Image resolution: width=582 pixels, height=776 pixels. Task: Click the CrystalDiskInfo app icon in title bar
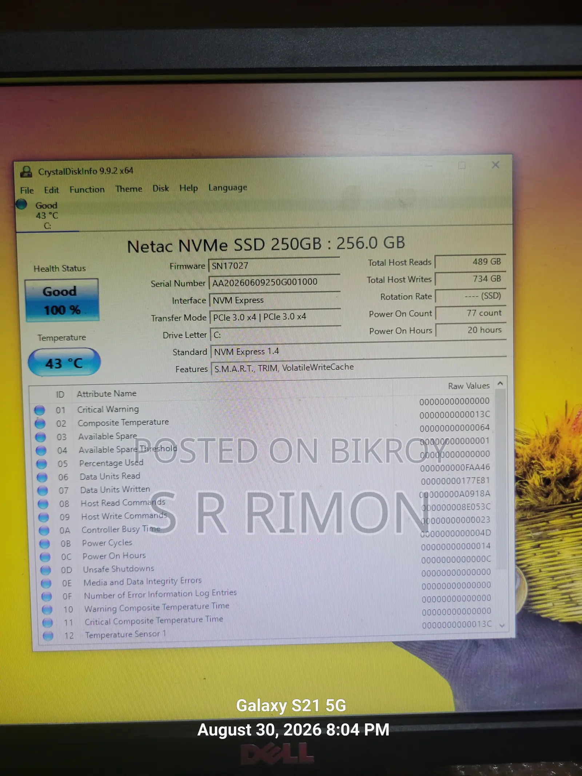tap(26, 171)
